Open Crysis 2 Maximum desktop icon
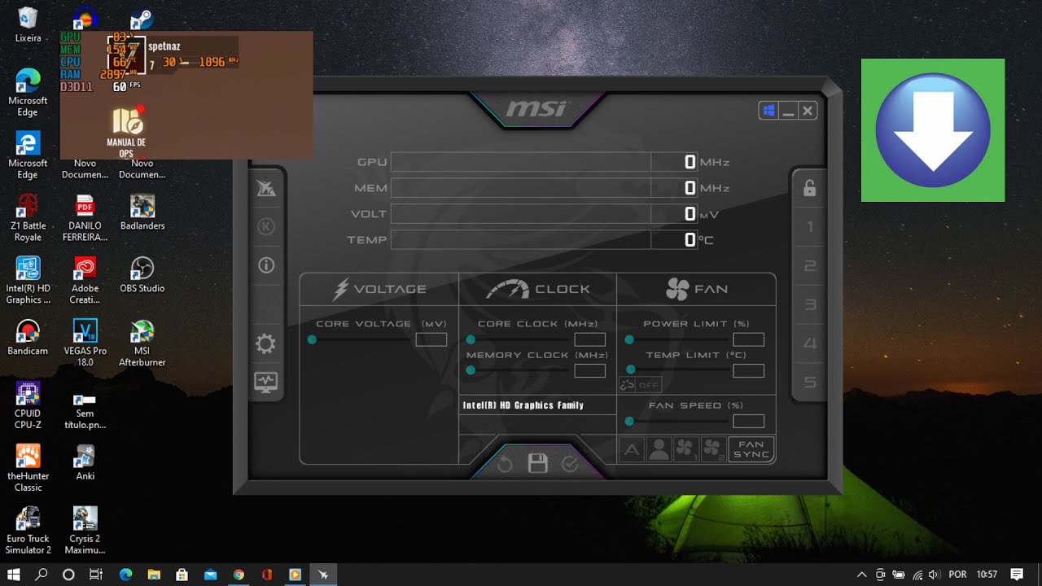The width and height of the screenshot is (1042, 586). click(x=85, y=531)
